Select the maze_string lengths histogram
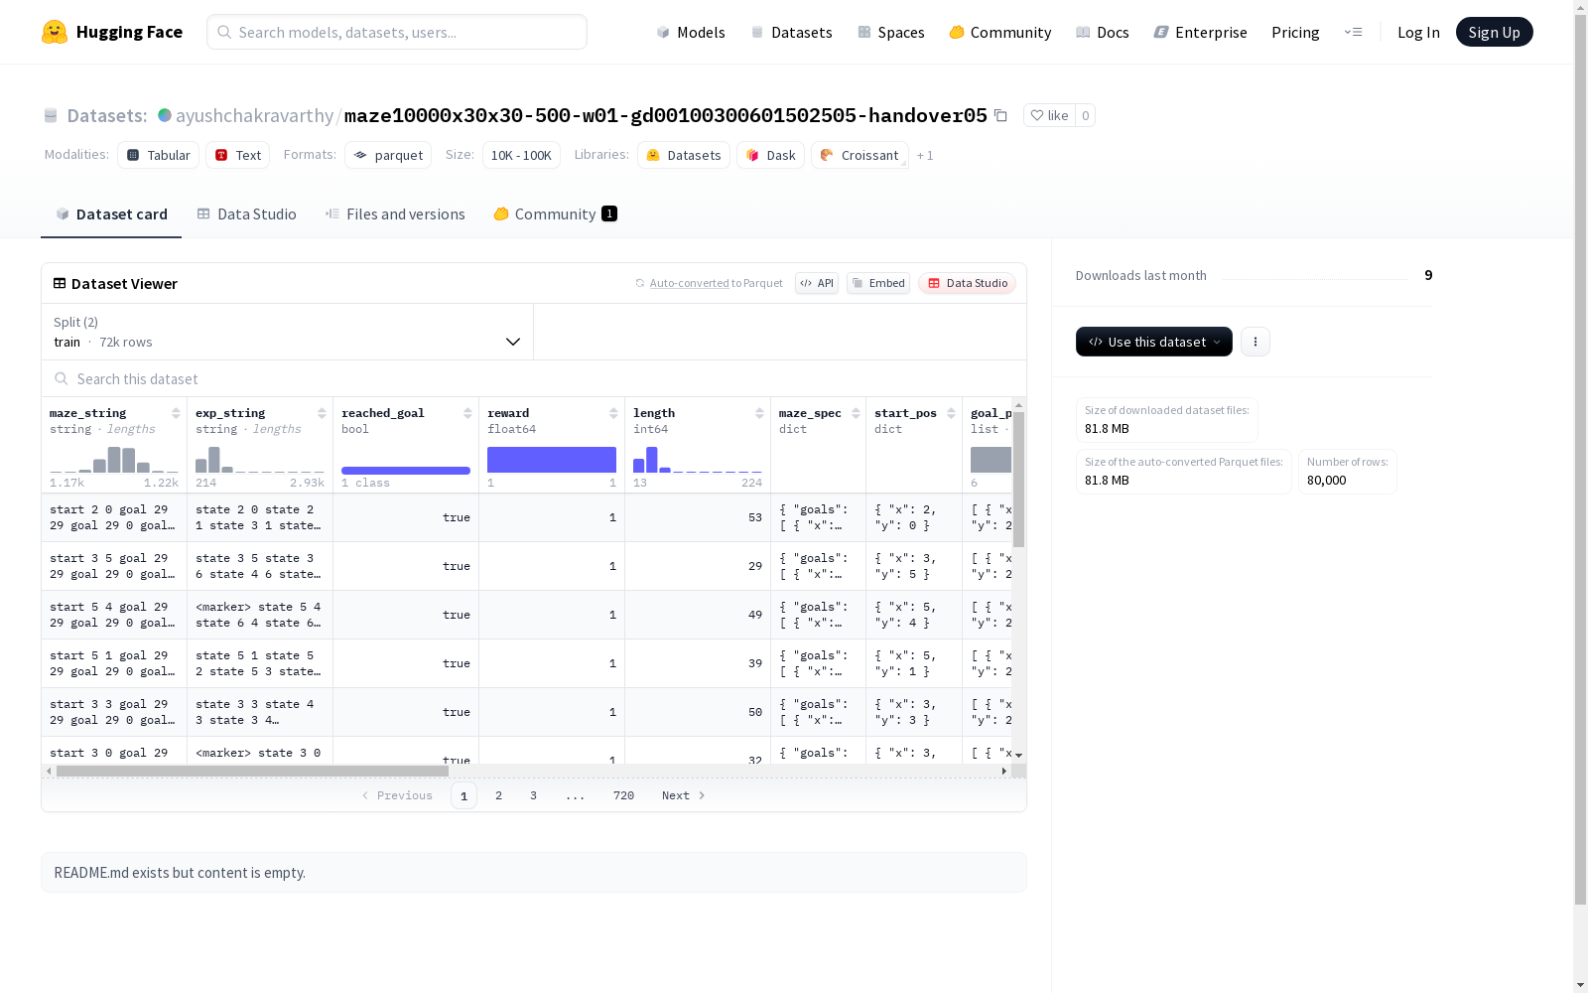 pos(114,460)
